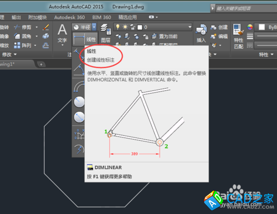Image resolution: width=277 pixels, height=214 pixels.
Task: Click the white ByBlock color swatch
Action: [261, 27]
